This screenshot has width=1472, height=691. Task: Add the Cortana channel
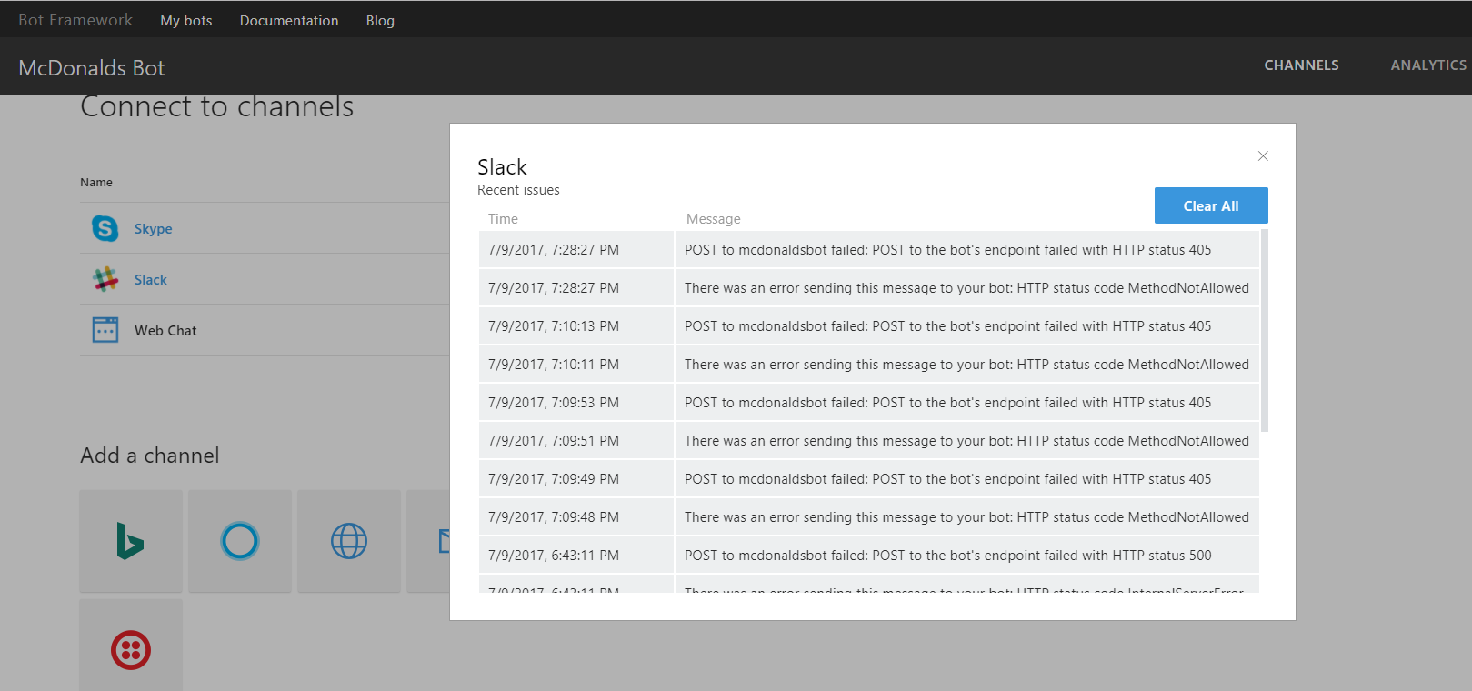(x=239, y=541)
